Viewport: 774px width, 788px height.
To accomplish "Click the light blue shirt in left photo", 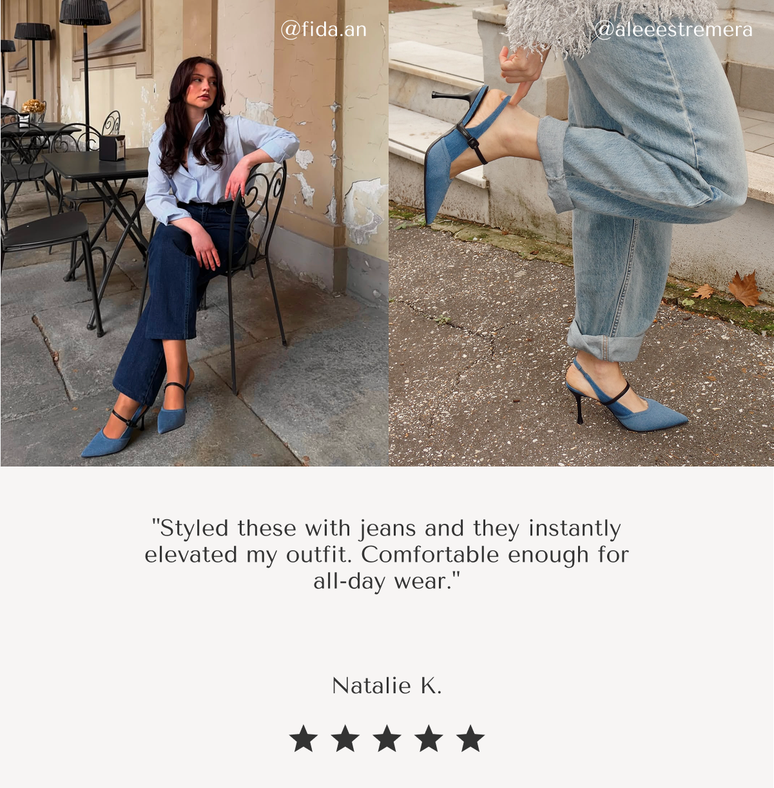I will coord(213,164).
